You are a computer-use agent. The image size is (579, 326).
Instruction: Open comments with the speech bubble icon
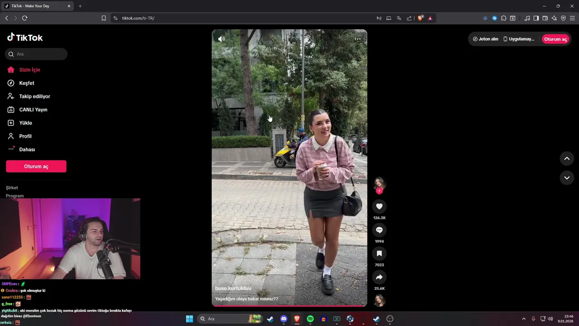click(x=379, y=230)
